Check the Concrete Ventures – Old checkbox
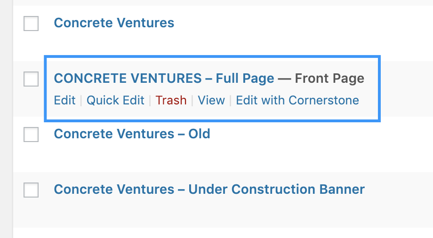 [31, 135]
